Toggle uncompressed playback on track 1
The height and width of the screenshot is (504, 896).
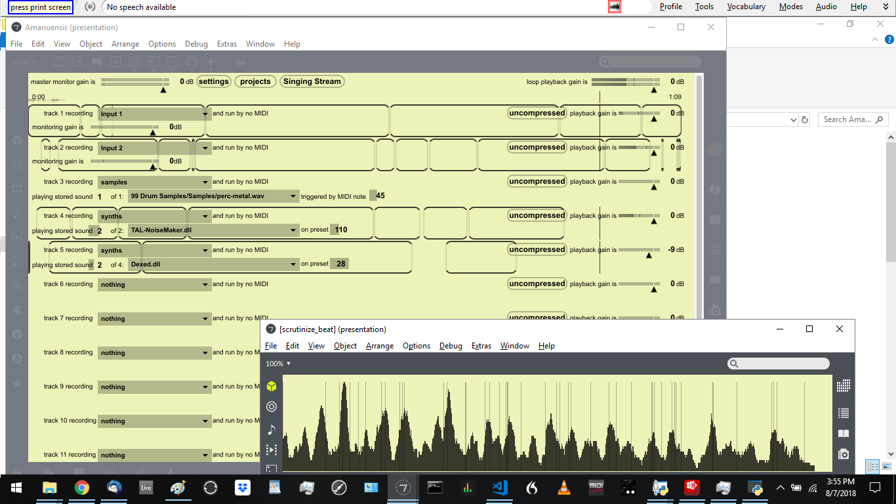pyautogui.click(x=537, y=112)
